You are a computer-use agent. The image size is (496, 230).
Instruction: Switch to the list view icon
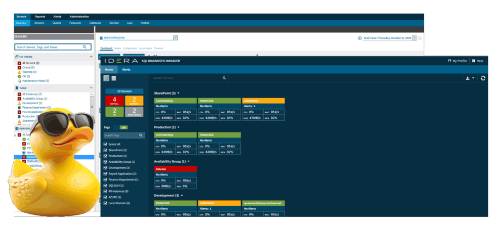114,78
